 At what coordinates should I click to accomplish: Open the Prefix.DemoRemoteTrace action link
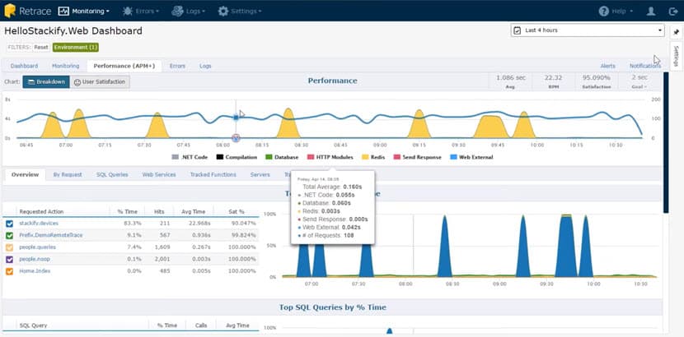50,235
